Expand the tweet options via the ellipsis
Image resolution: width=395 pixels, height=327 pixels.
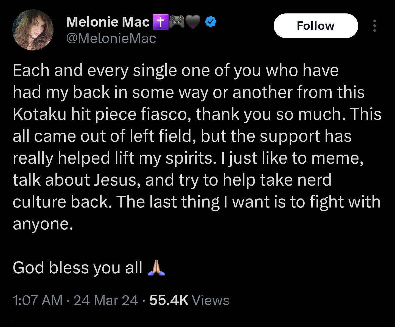pyautogui.click(x=375, y=25)
